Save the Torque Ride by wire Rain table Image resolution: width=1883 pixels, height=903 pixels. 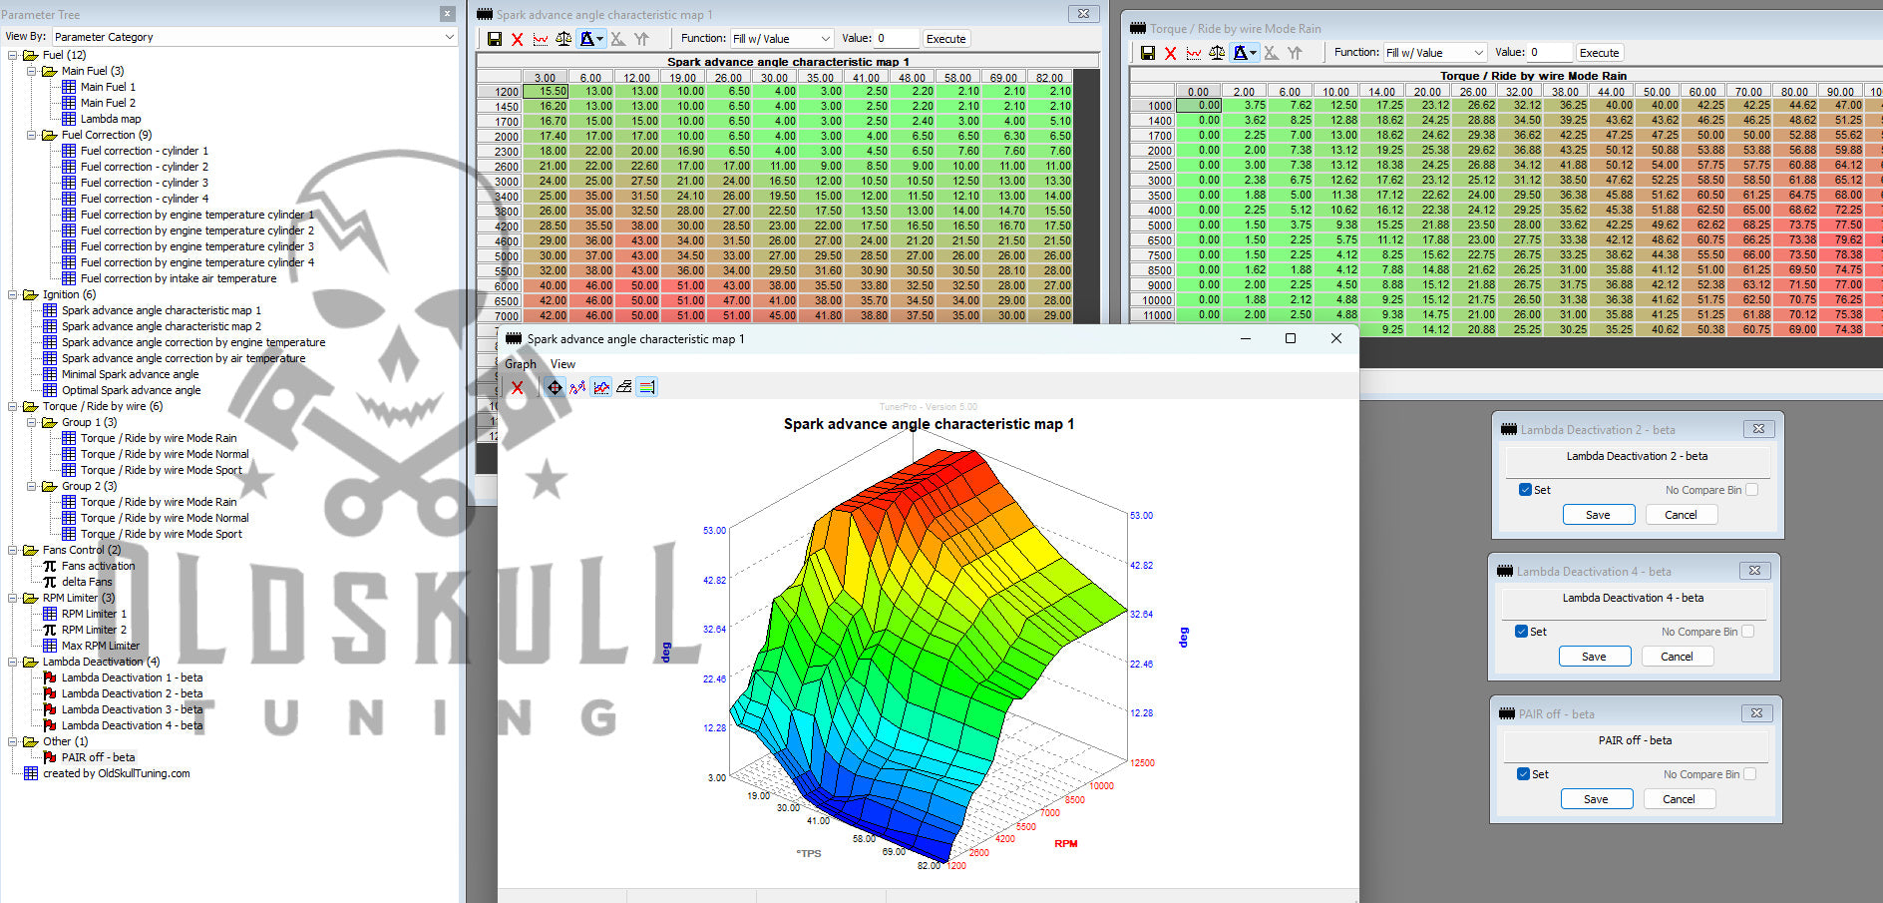point(1147,53)
